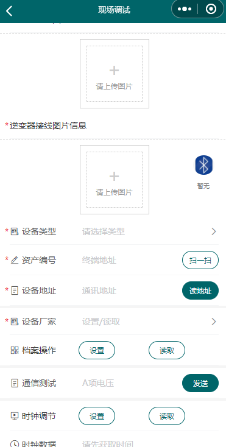This screenshot has height=447, width=226.
Task: Tap the Bluetooth icon labeled 暂无
Action: [204, 165]
